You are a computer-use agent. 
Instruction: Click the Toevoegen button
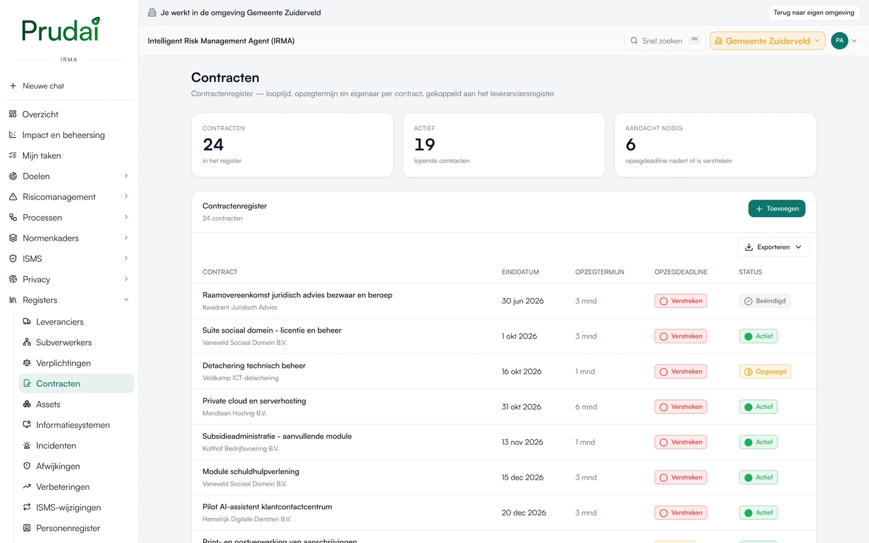[x=777, y=209]
